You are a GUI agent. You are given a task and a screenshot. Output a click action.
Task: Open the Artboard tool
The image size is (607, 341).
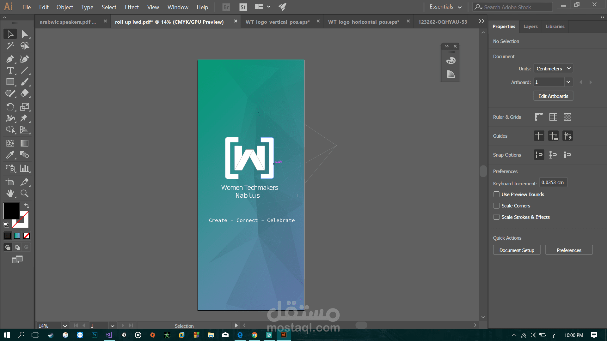click(x=10, y=182)
